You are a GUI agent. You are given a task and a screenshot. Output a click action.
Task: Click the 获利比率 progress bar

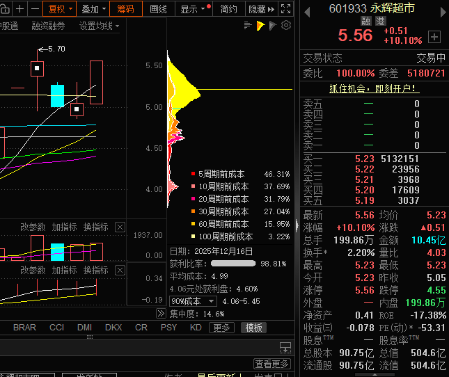(233, 264)
